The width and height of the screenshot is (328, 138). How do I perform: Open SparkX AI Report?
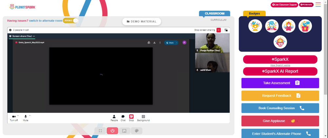280,71
